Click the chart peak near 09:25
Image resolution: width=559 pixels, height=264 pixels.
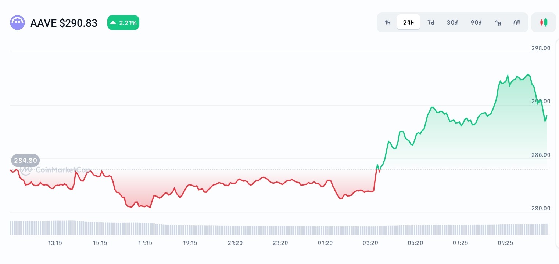[x=508, y=75]
